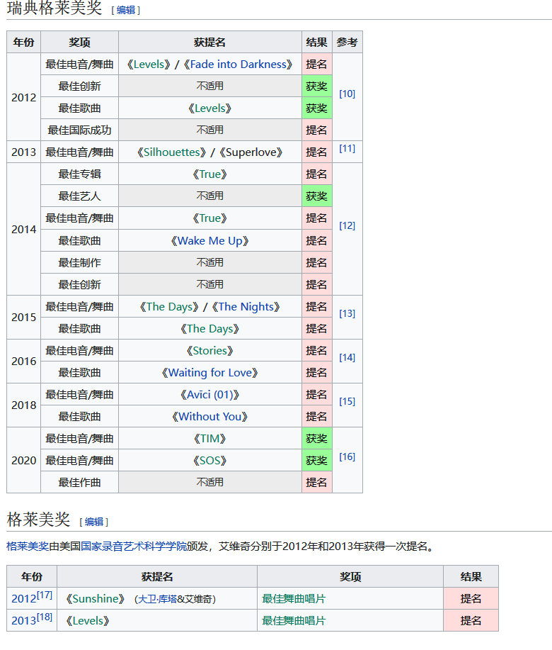
Task: Open the 《Waiting for Love》 link
Action: pos(209,373)
